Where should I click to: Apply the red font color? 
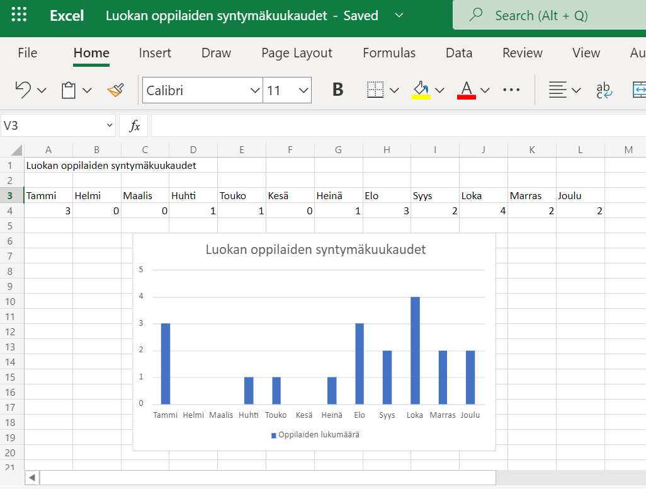click(466, 90)
